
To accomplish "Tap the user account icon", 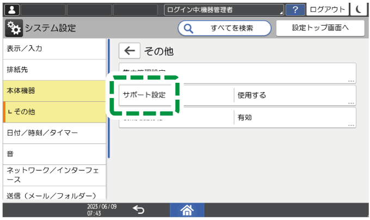I will coord(12,10).
